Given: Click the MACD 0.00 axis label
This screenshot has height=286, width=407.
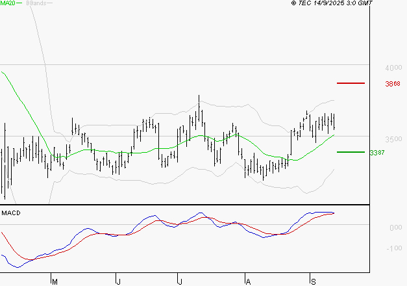Looking at the screenshot, I should [395, 227].
